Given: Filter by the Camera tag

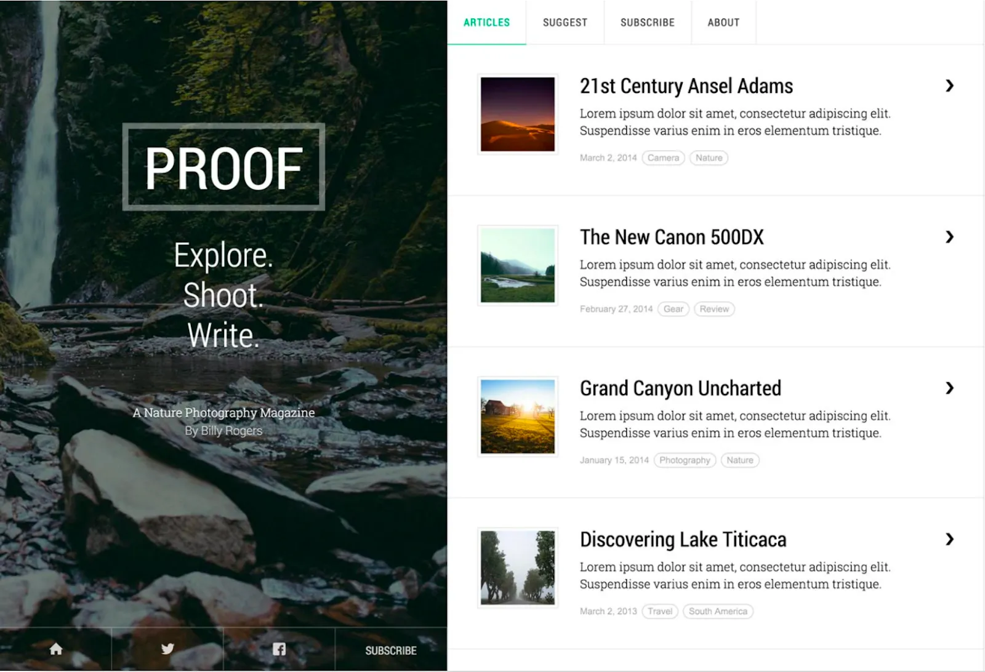Looking at the screenshot, I should click(x=663, y=158).
